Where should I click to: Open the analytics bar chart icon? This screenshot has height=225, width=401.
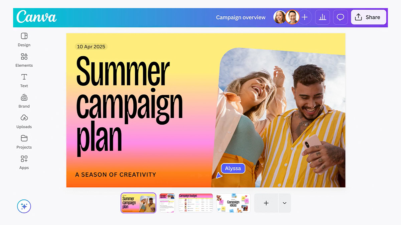(322, 17)
